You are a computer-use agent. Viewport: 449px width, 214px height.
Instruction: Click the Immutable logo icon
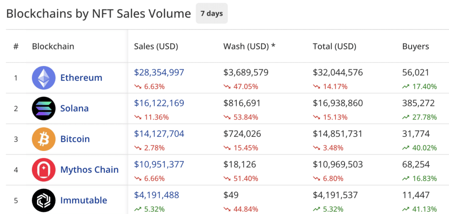(43, 200)
